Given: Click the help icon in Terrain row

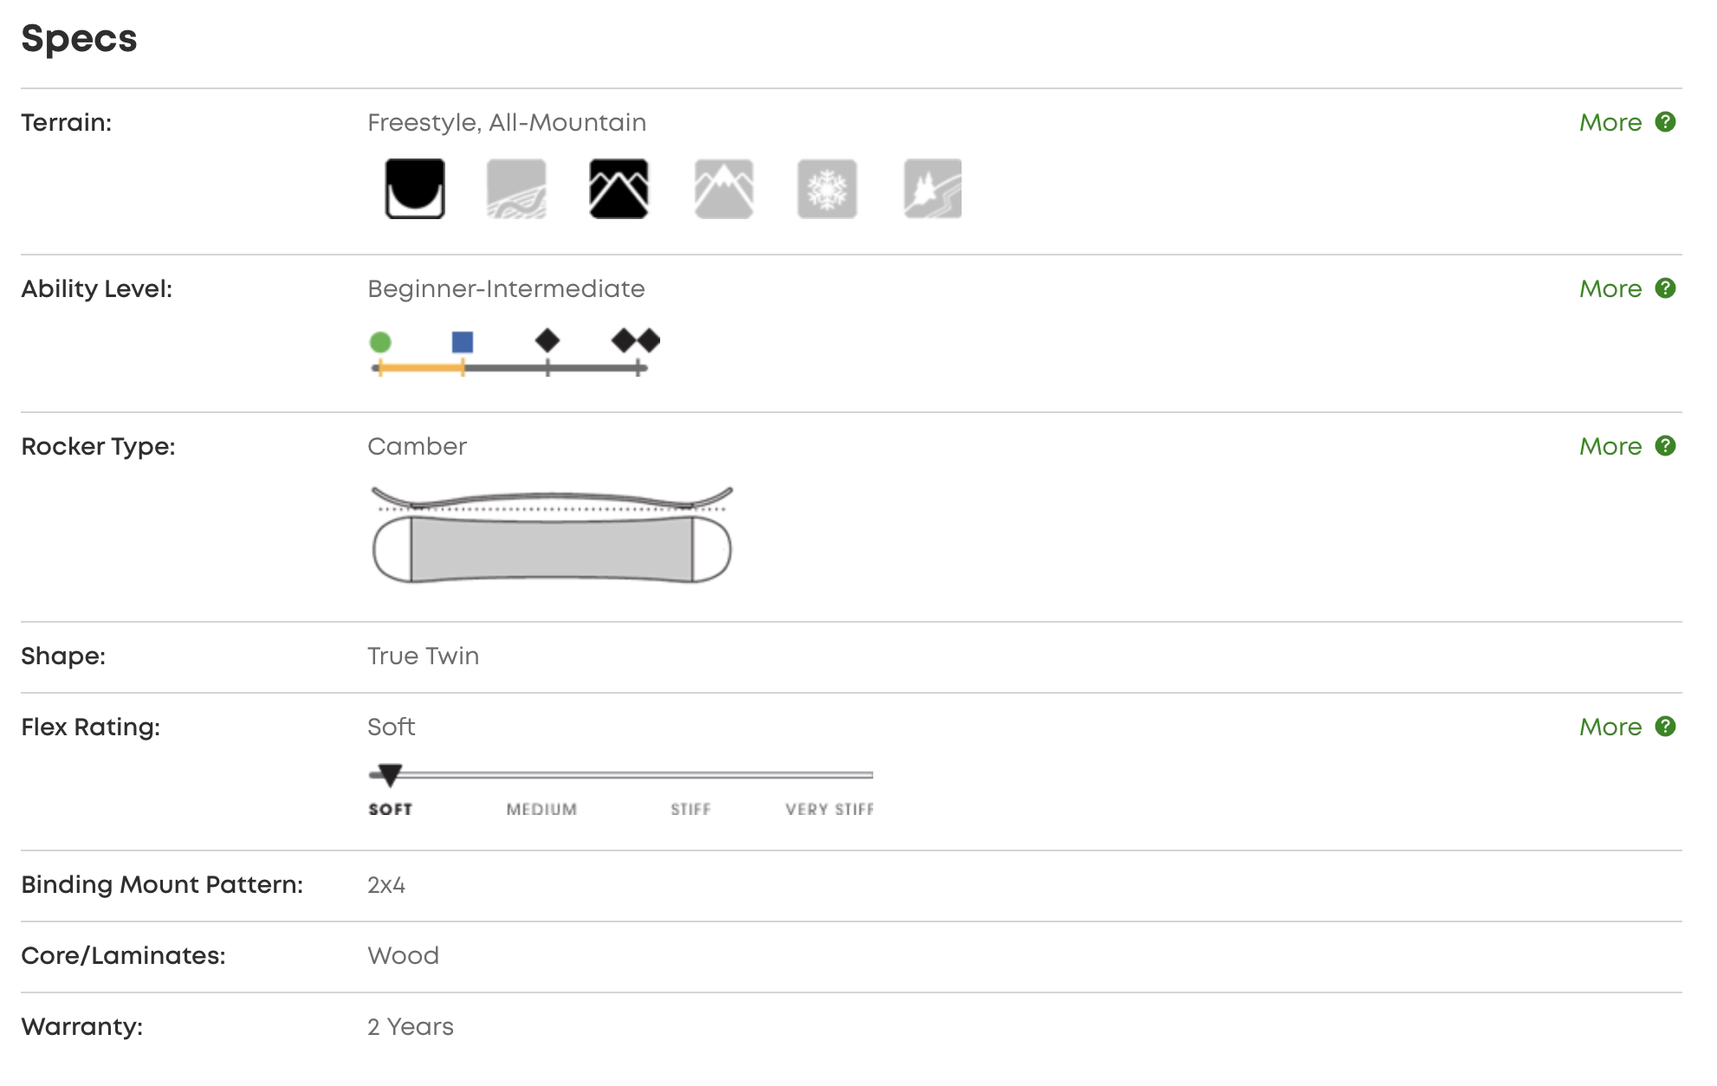Looking at the screenshot, I should point(1665,122).
